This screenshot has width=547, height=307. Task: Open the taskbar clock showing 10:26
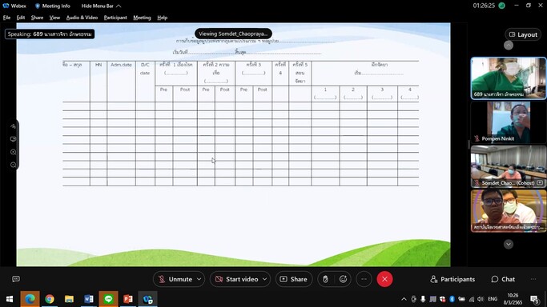513,299
